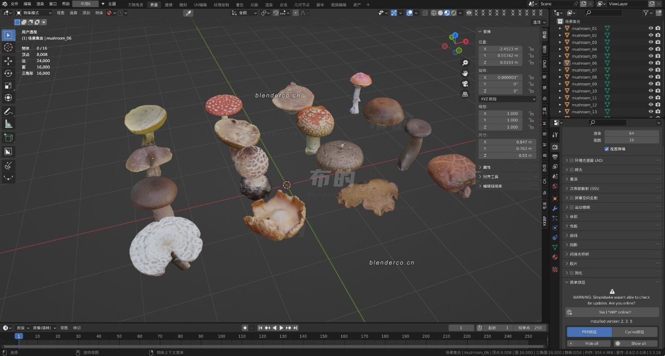
Task: Open the Material properties sphere icon
Action: (x=555, y=257)
